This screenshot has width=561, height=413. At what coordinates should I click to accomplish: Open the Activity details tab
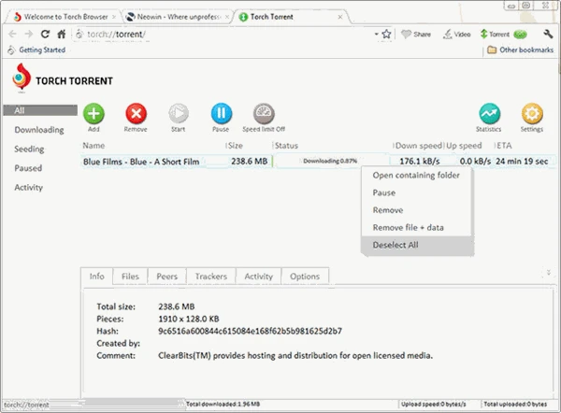259,277
